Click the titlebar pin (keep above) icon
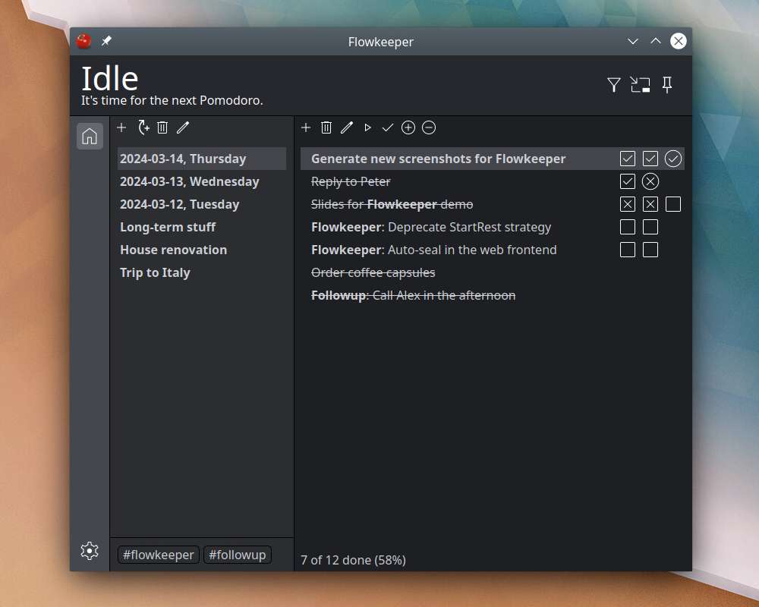 [106, 41]
